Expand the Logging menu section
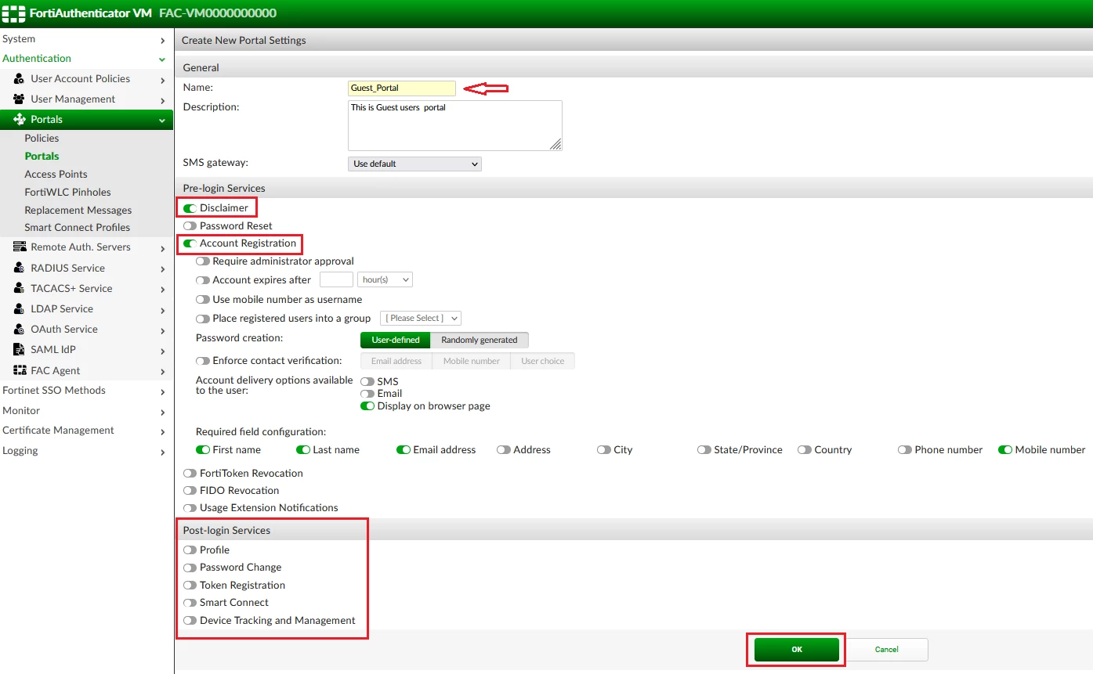This screenshot has width=1093, height=674. pyautogui.click(x=86, y=451)
